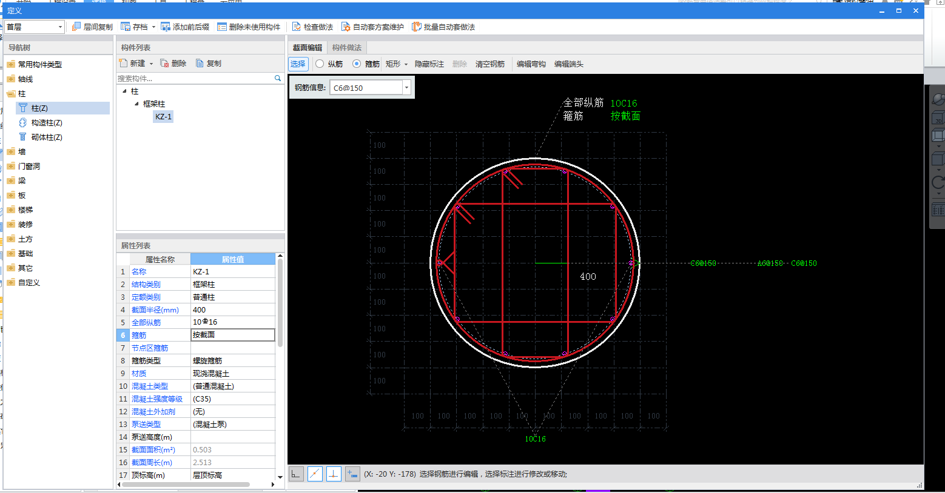Toggle the midpoint snap icon in status bar
Viewport: 945px width, 493px height.
pos(315,474)
